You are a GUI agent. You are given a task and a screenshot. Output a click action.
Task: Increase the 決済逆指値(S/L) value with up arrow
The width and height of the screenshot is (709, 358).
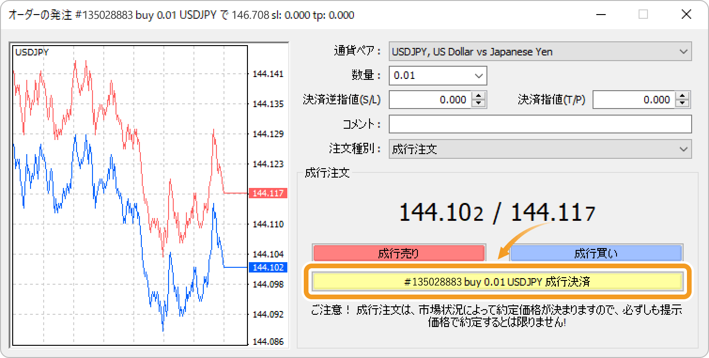pos(478,96)
